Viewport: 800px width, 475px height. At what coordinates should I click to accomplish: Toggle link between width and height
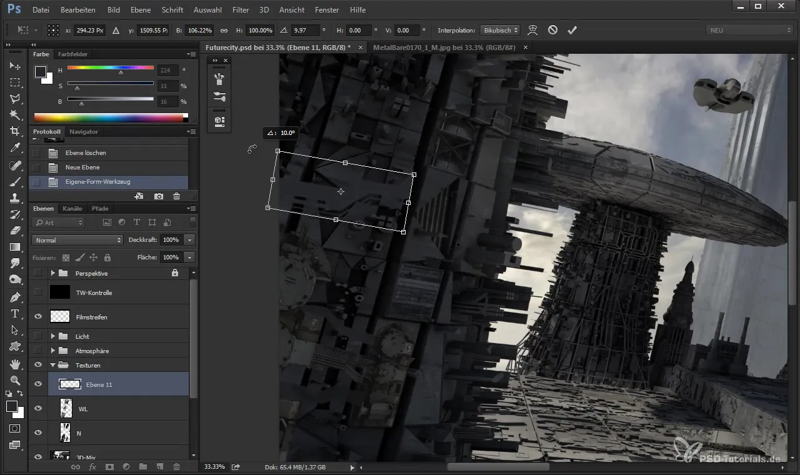point(224,30)
